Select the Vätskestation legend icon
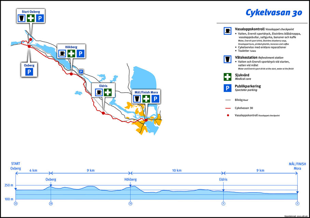This screenshot has width=310, height=218. point(227,59)
